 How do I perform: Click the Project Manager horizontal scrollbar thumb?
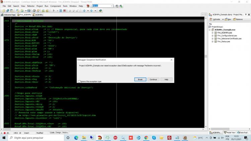click(x=220, y=129)
